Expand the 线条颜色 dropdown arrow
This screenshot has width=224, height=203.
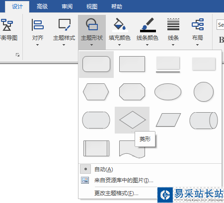coord(147,45)
